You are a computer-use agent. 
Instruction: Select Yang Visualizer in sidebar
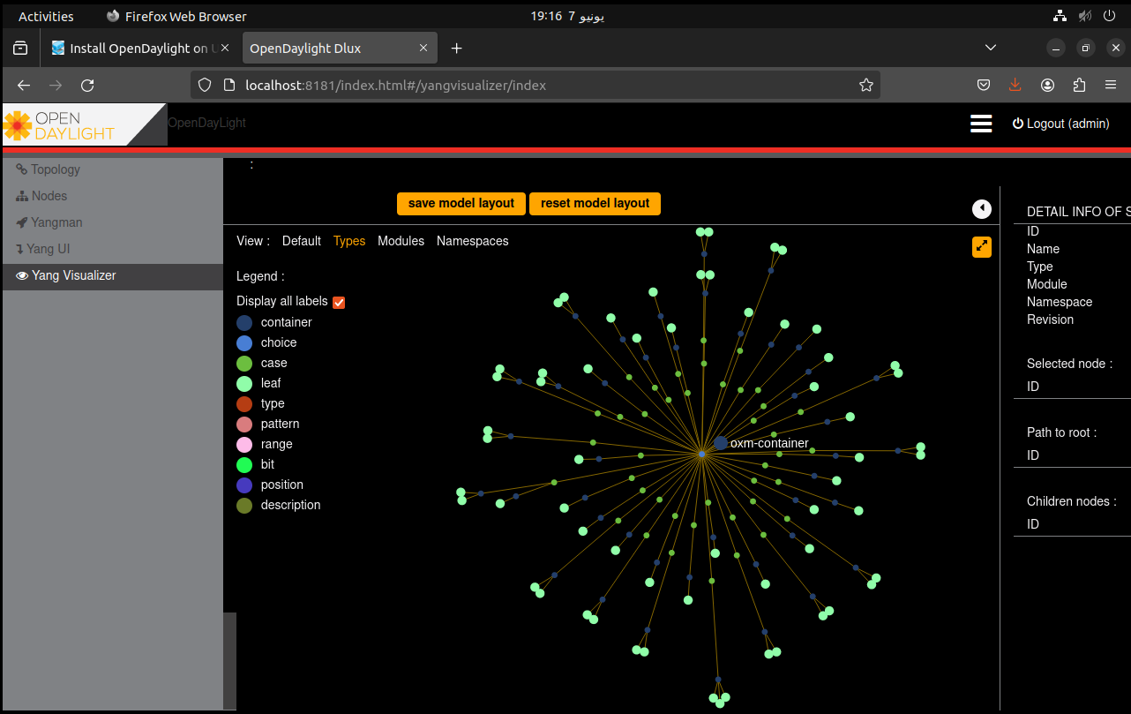point(112,276)
